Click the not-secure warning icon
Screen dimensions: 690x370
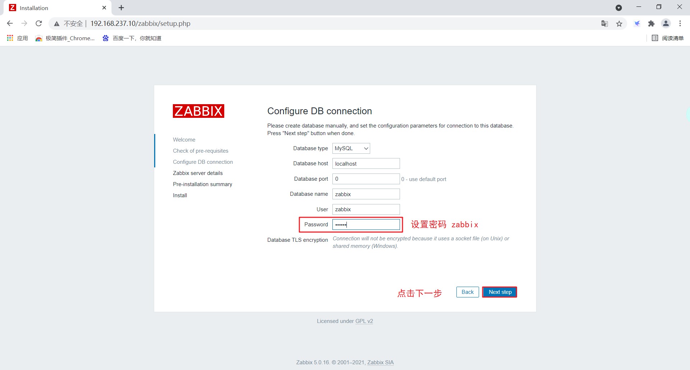tap(57, 24)
